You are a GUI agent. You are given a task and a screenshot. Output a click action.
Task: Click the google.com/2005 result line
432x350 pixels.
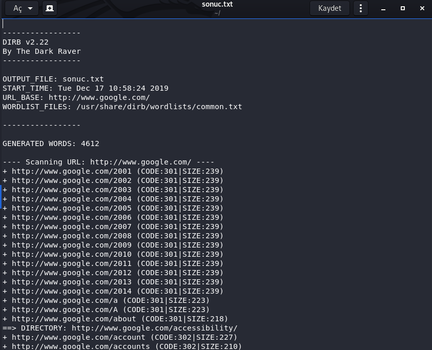(x=113, y=209)
